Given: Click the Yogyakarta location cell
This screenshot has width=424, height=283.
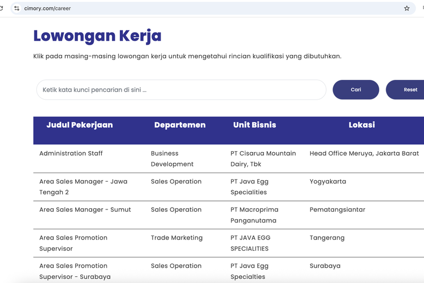Looking at the screenshot, I should tap(328, 182).
